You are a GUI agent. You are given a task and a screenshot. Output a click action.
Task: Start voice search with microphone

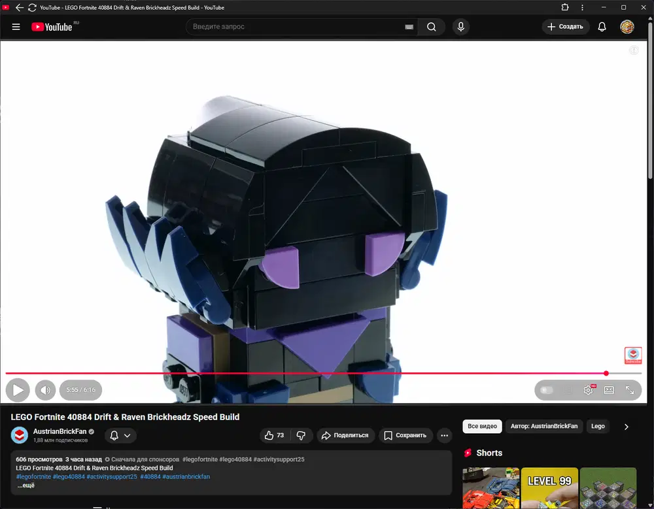tap(460, 27)
